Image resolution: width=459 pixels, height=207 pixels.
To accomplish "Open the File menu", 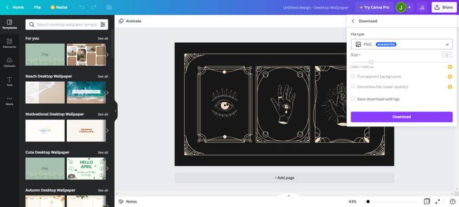I will click(37, 7).
